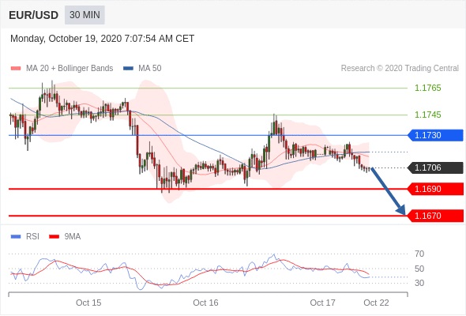The image size is (466, 316).
Task: Click the blue RSI legend swatch
Action: tap(16, 237)
